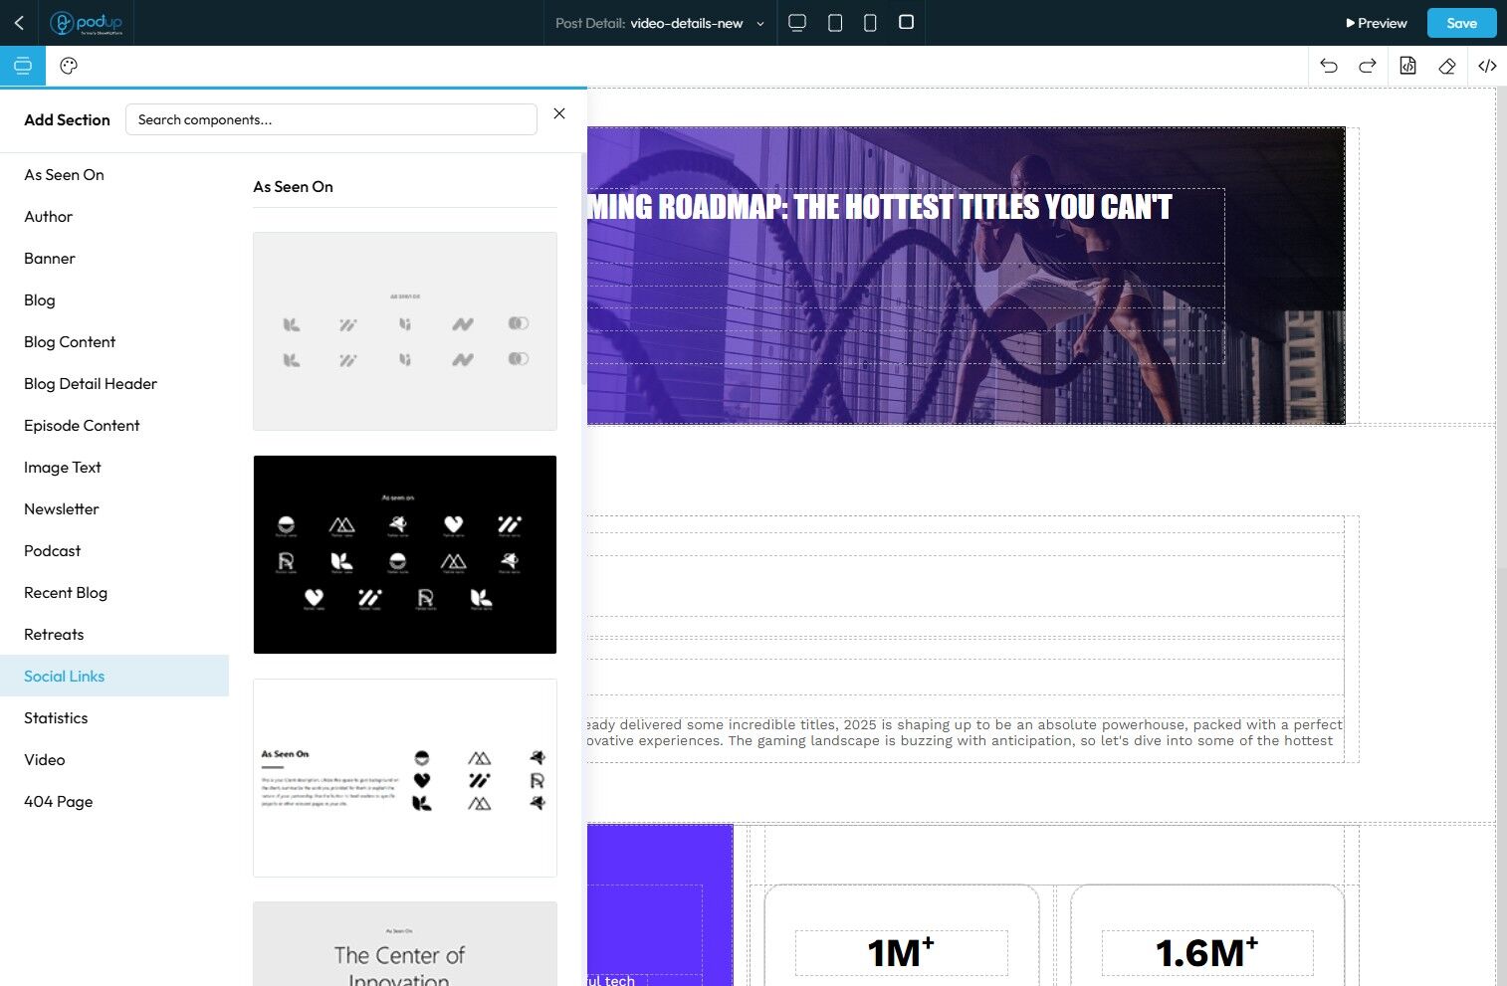Add the light gray As Seen On template
The width and height of the screenshot is (1507, 986).
tap(405, 331)
